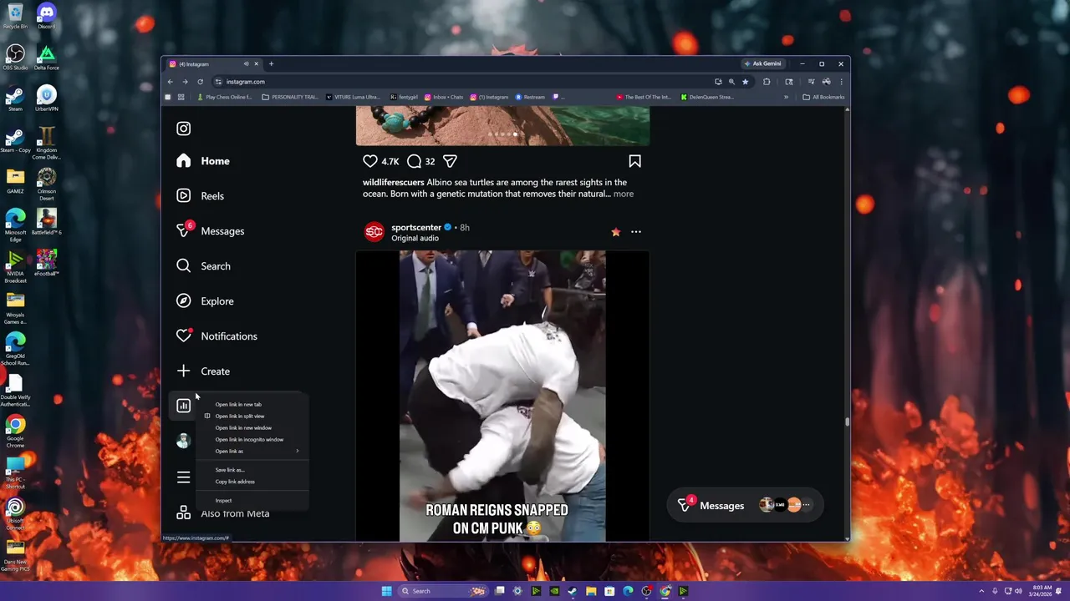Show hidden system tray icons
The height and width of the screenshot is (601, 1070).
981,591
